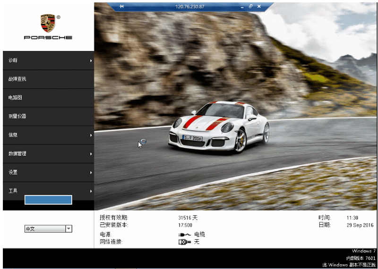Click installed version value 17.500
Viewport: 378px width, 269px height.
pos(185,225)
